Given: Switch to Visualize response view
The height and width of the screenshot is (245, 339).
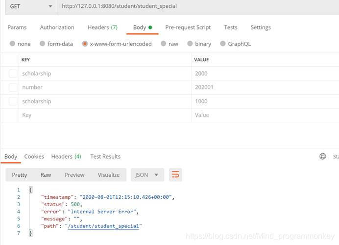Looking at the screenshot, I should point(109,175).
